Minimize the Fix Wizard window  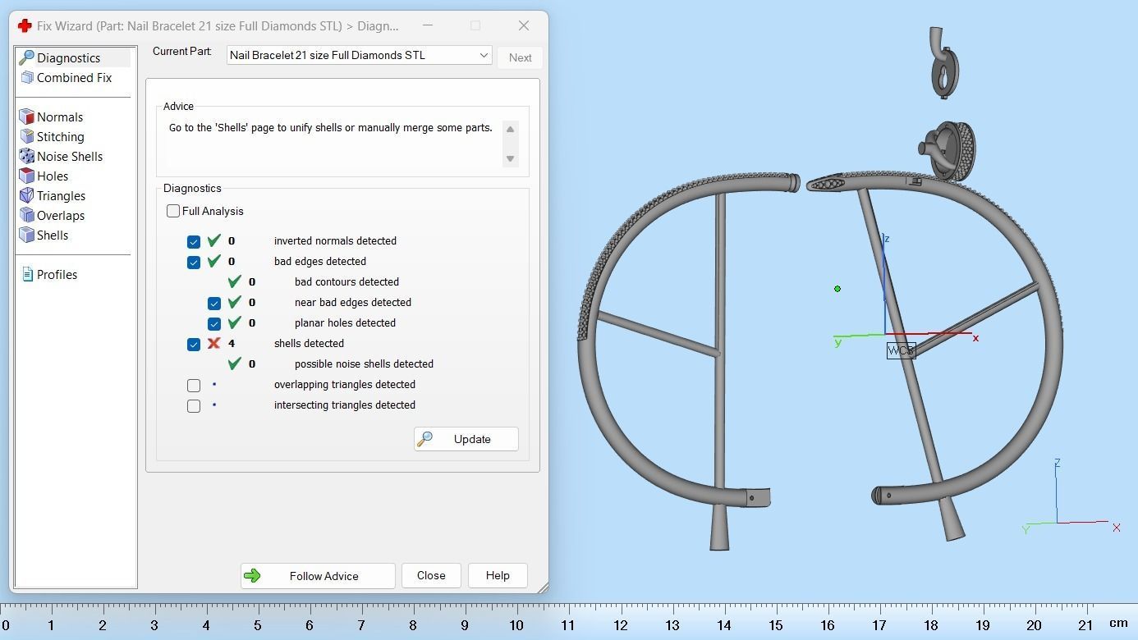pyautogui.click(x=429, y=26)
